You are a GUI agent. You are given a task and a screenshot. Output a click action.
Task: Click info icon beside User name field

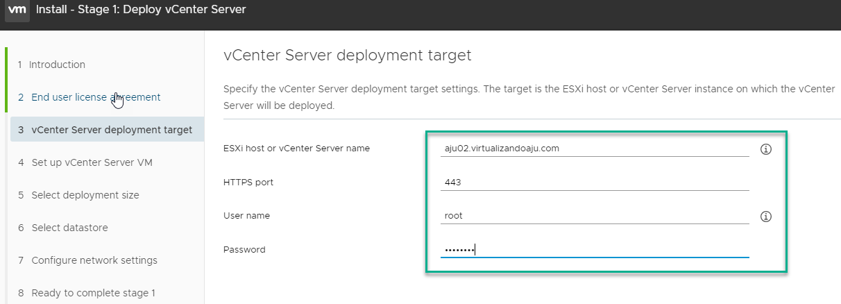pos(766,217)
